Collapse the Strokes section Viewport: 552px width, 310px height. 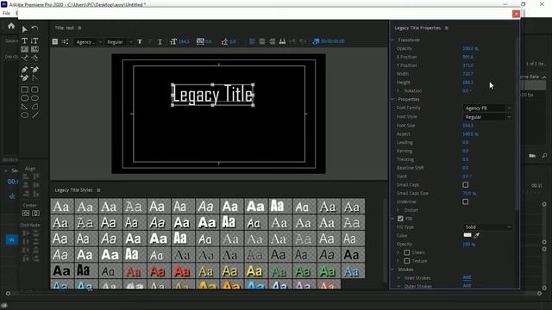pyautogui.click(x=392, y=270)
